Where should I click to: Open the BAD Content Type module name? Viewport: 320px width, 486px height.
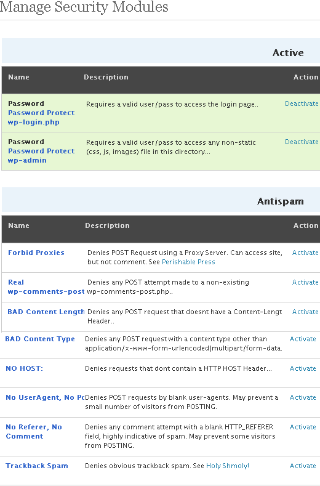tap(40, 339)
